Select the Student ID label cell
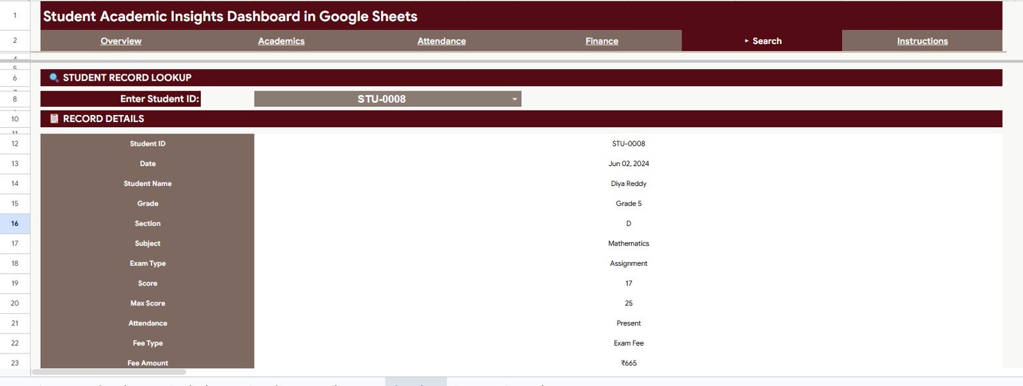1023x386 pixels. point(148,144)
